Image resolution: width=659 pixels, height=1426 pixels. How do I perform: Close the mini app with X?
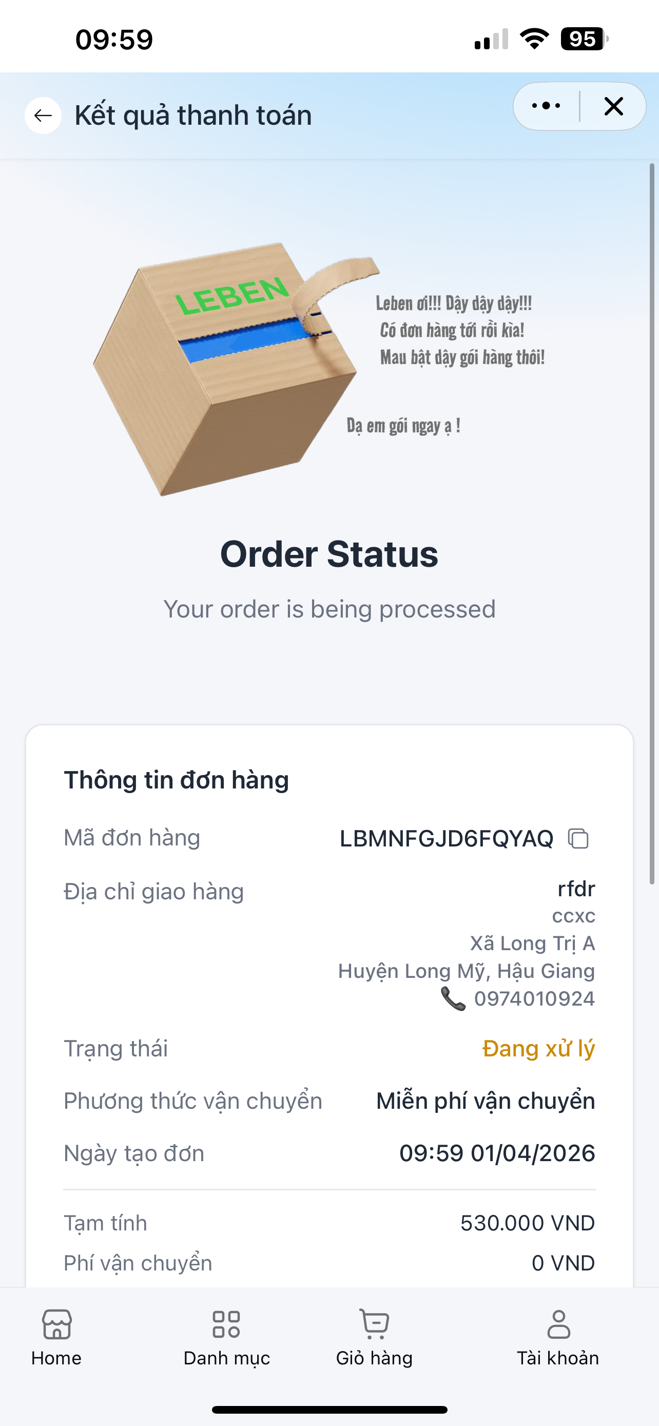614,106
